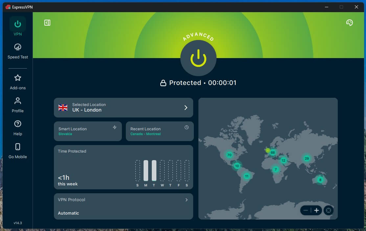The height and width of the screenshot is (231, 366).
Task: Click the Protected status timer text
Action: tap(203, 83)
